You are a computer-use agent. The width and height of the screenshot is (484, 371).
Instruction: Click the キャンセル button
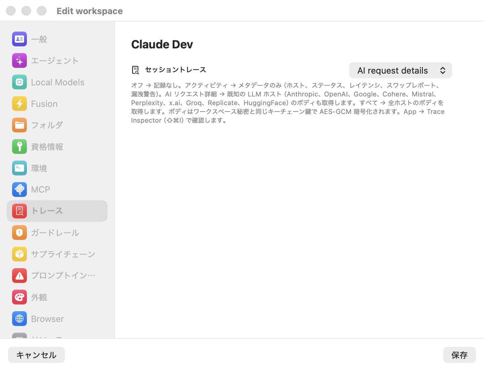pyautogui.click(x=36, y=355)
